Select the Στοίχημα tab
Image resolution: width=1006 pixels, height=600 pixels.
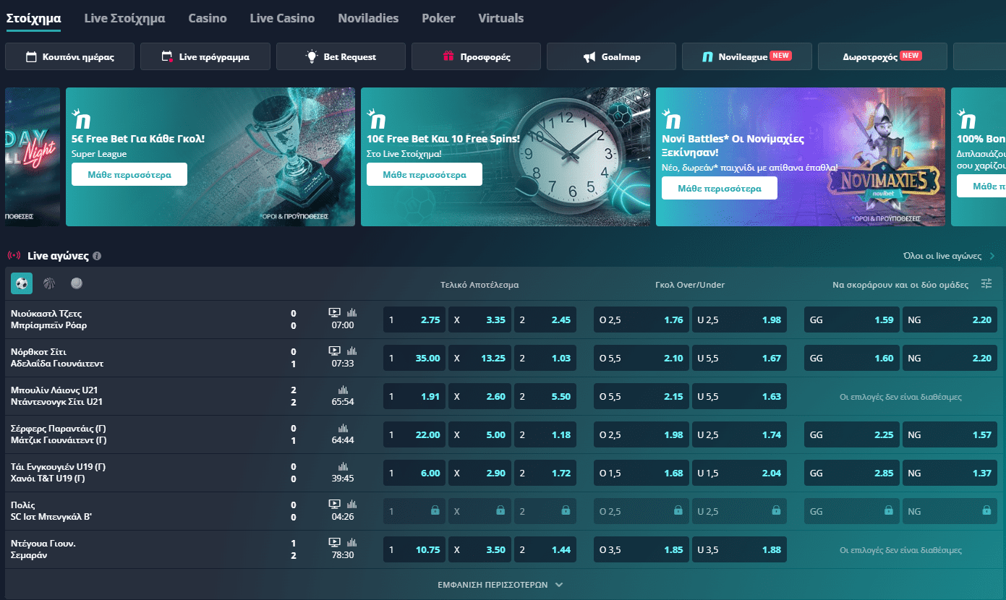33,18
